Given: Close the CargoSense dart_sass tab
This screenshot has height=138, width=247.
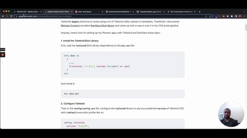Looking at the screenshot, I should (x=164, y=12).
